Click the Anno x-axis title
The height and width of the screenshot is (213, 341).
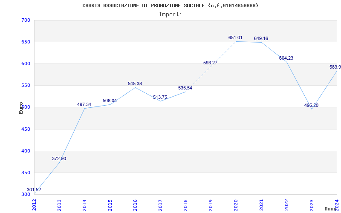pyautogui.click(x=330, y=209)
